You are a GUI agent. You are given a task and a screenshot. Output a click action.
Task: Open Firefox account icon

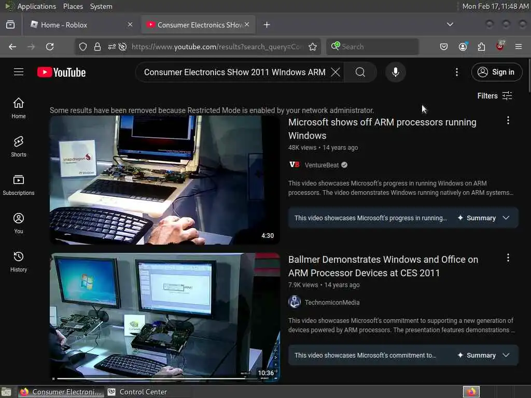point(463,47)
